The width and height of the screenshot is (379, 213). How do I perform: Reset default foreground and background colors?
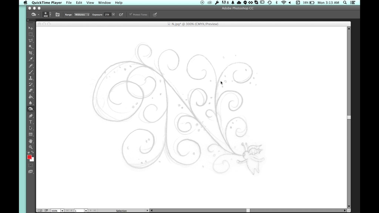click(28, 152)
